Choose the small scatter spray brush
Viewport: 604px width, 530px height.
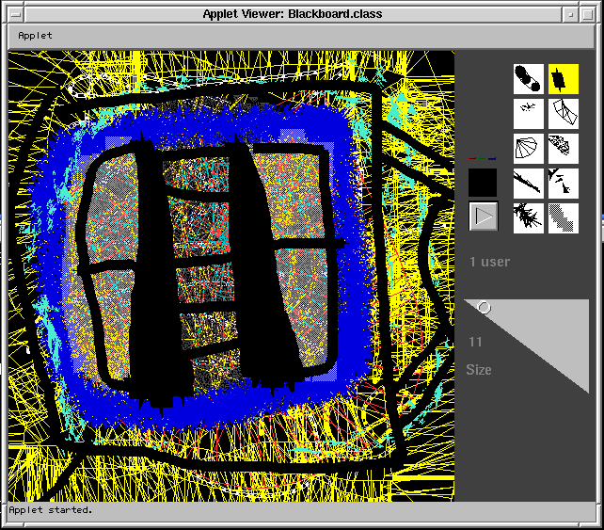[x=529, y=114]
